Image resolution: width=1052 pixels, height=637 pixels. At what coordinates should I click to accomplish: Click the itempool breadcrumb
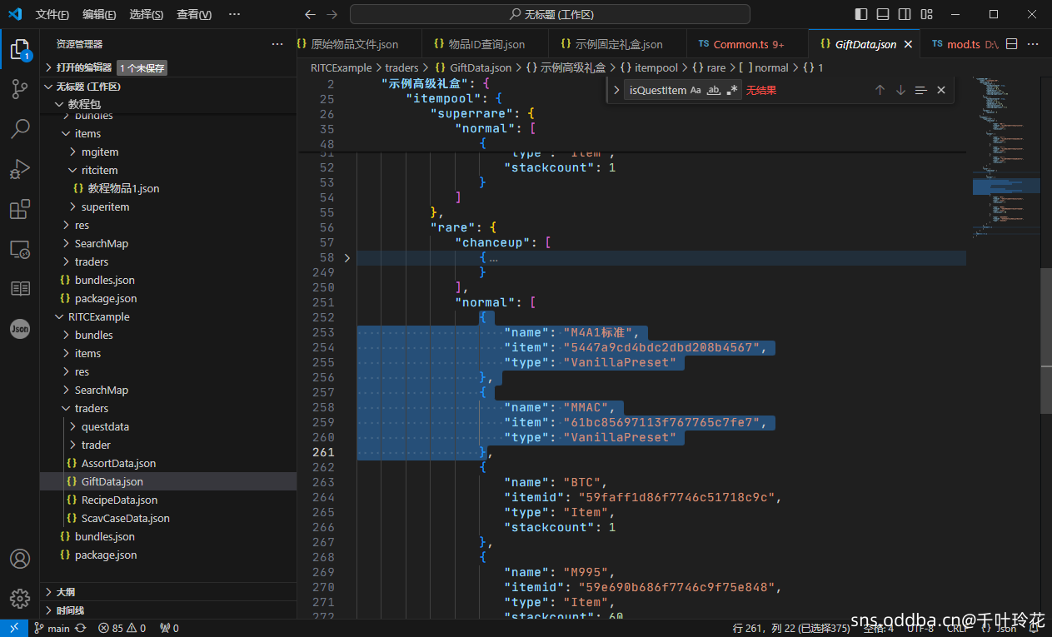point(656,67)
